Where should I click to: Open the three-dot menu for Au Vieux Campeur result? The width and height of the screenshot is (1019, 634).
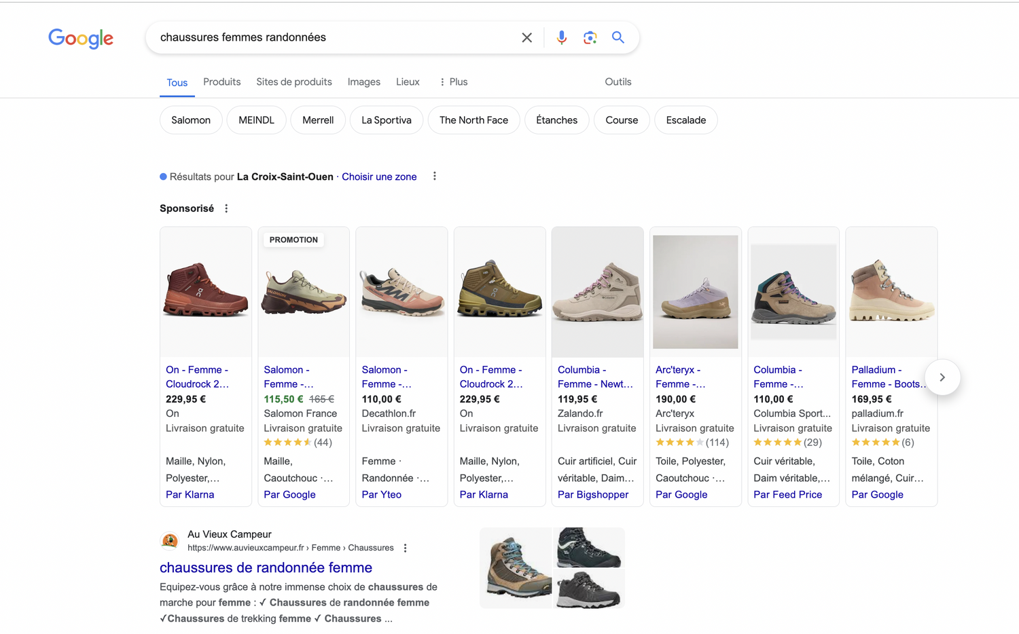point(405,548)
